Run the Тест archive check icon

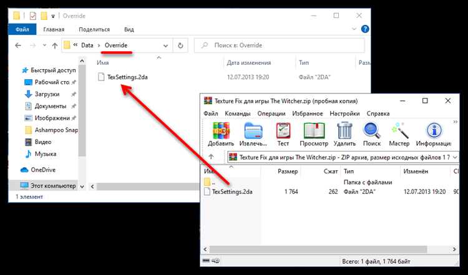(x=283, y=130)
